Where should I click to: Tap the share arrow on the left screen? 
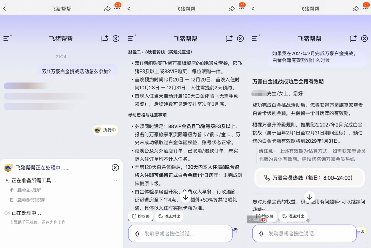click(x=107, y=9)
